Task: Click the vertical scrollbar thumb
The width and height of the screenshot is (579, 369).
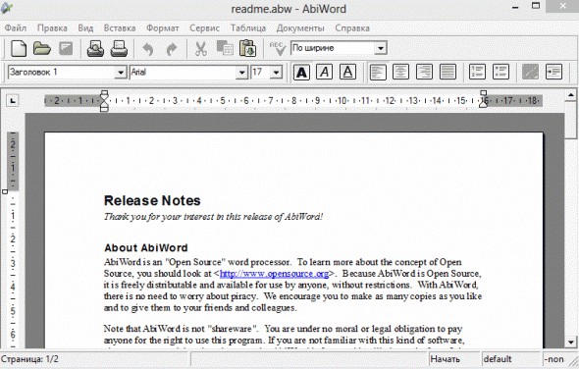Action: click(571, 120)
